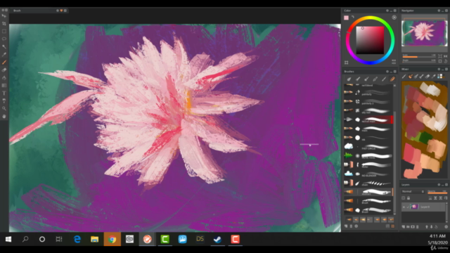Select the Text tool

coord(4,93)
